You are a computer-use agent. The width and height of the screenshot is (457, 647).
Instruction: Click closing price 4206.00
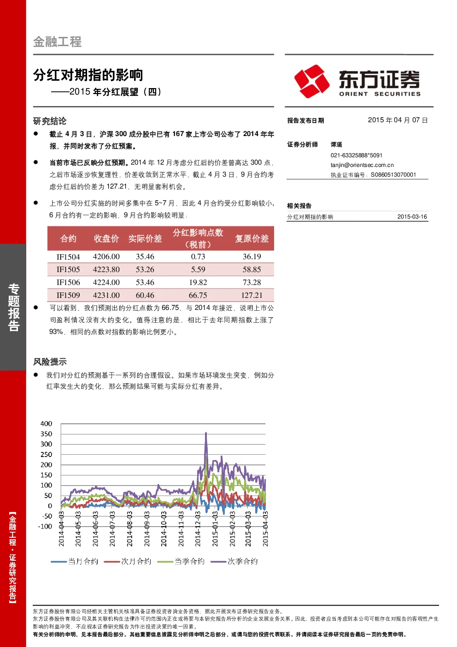coord(106,257)
